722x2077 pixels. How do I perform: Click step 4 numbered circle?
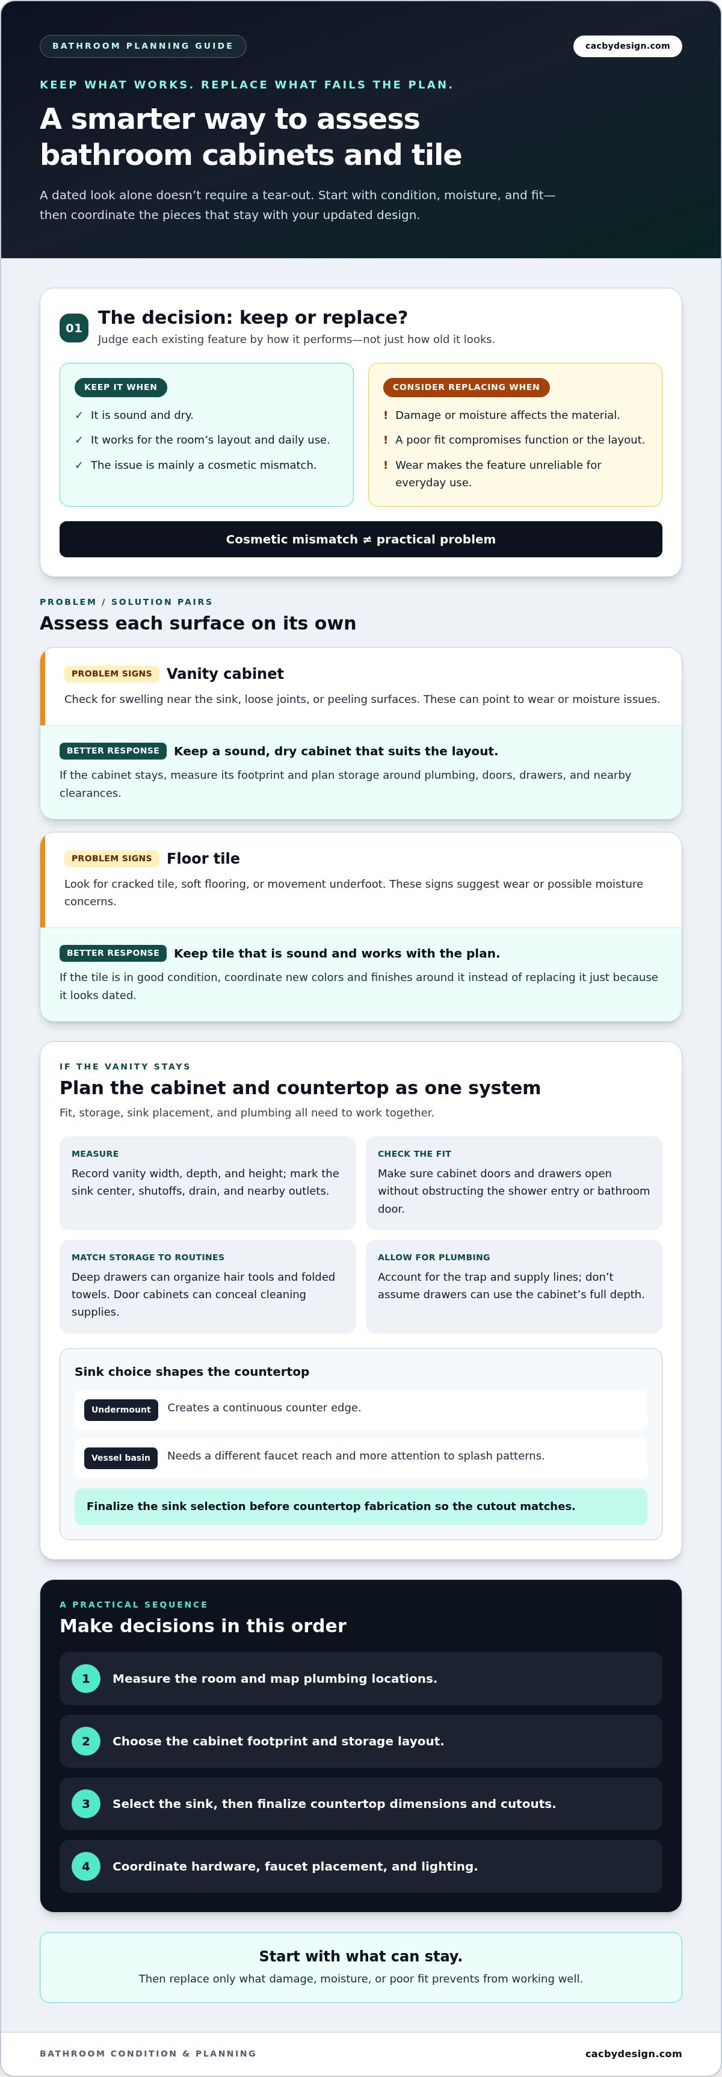coord(86,1866)
